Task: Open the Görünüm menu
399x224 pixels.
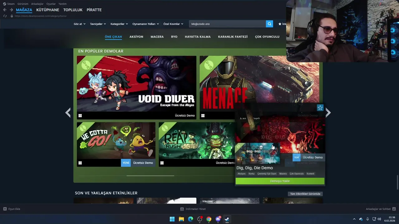Action: point(23,4)
